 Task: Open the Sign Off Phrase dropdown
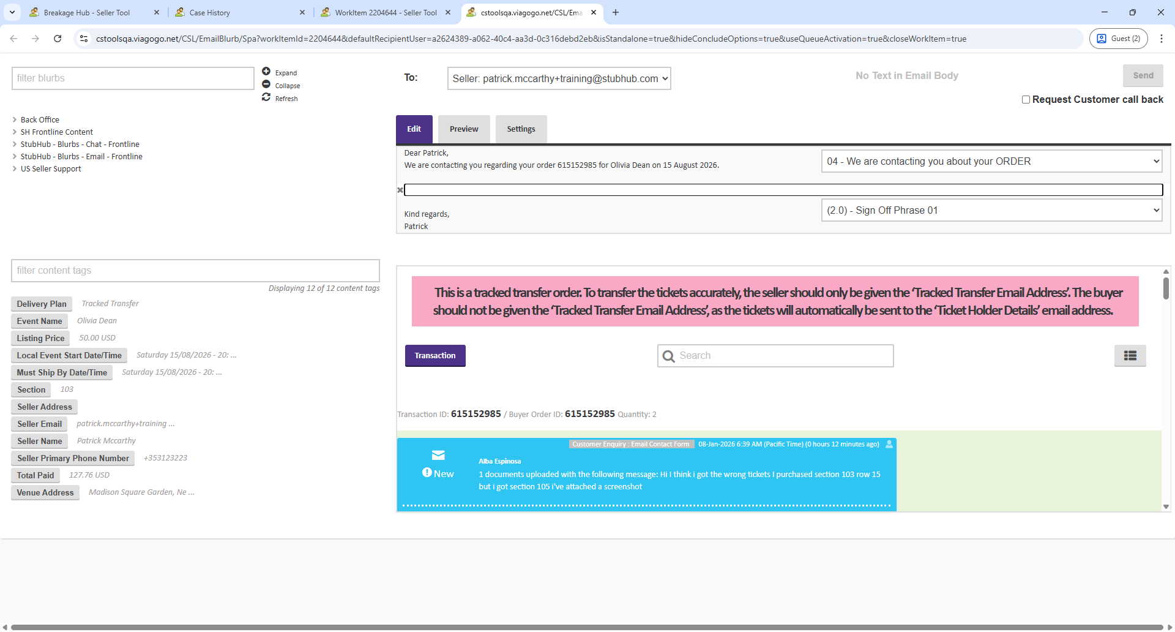click(991, 211)
